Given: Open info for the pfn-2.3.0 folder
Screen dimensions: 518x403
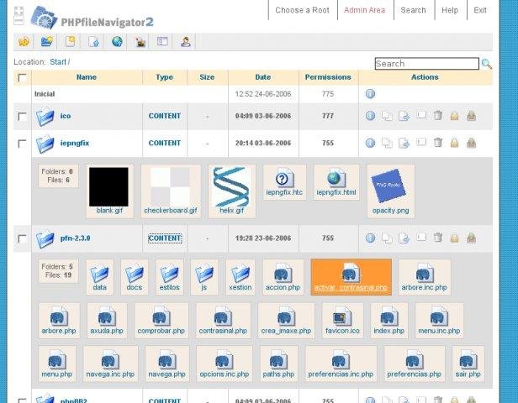Looking at the screenshot, I should tap(370, 238).
